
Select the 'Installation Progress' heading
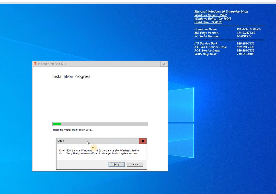point(72,77)
